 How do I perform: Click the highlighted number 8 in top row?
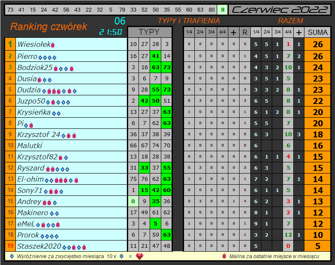pyautogui.click(x=223, y=10)
